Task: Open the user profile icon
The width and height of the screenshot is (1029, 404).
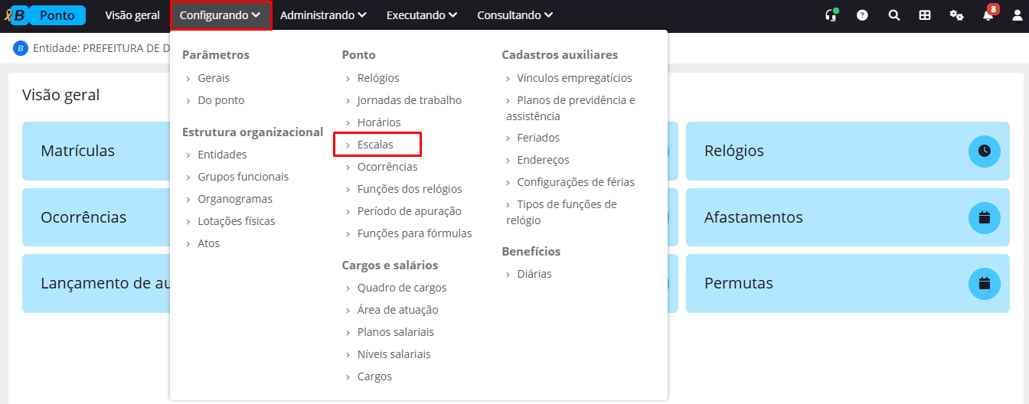Action: [1017, 15]
